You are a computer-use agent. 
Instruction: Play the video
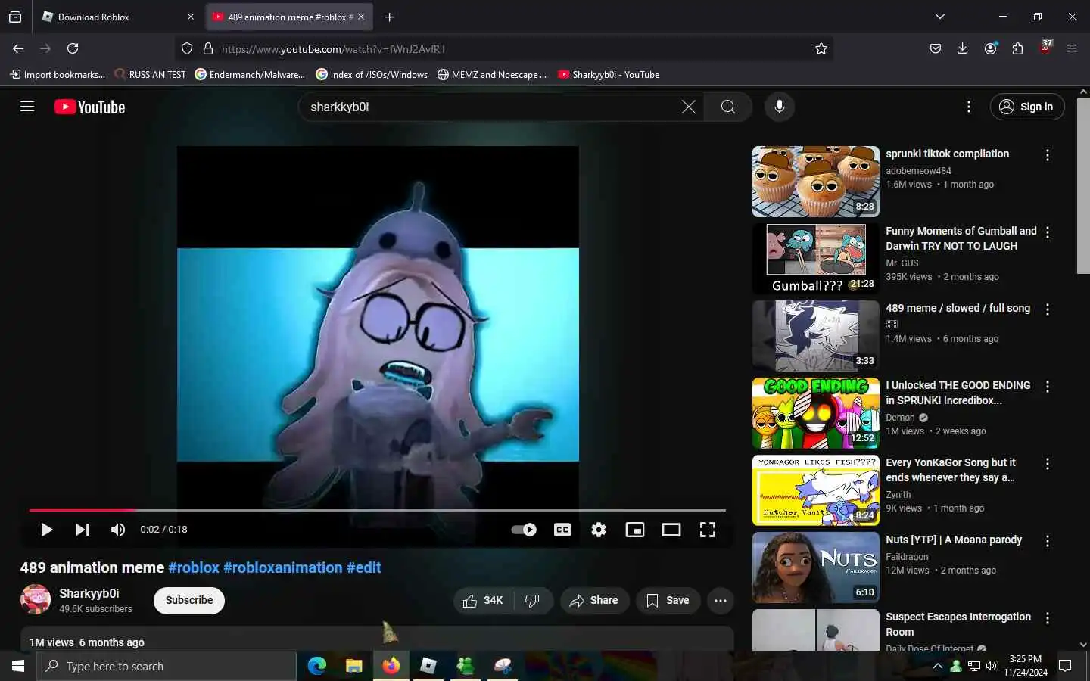[x=46, y=530]
